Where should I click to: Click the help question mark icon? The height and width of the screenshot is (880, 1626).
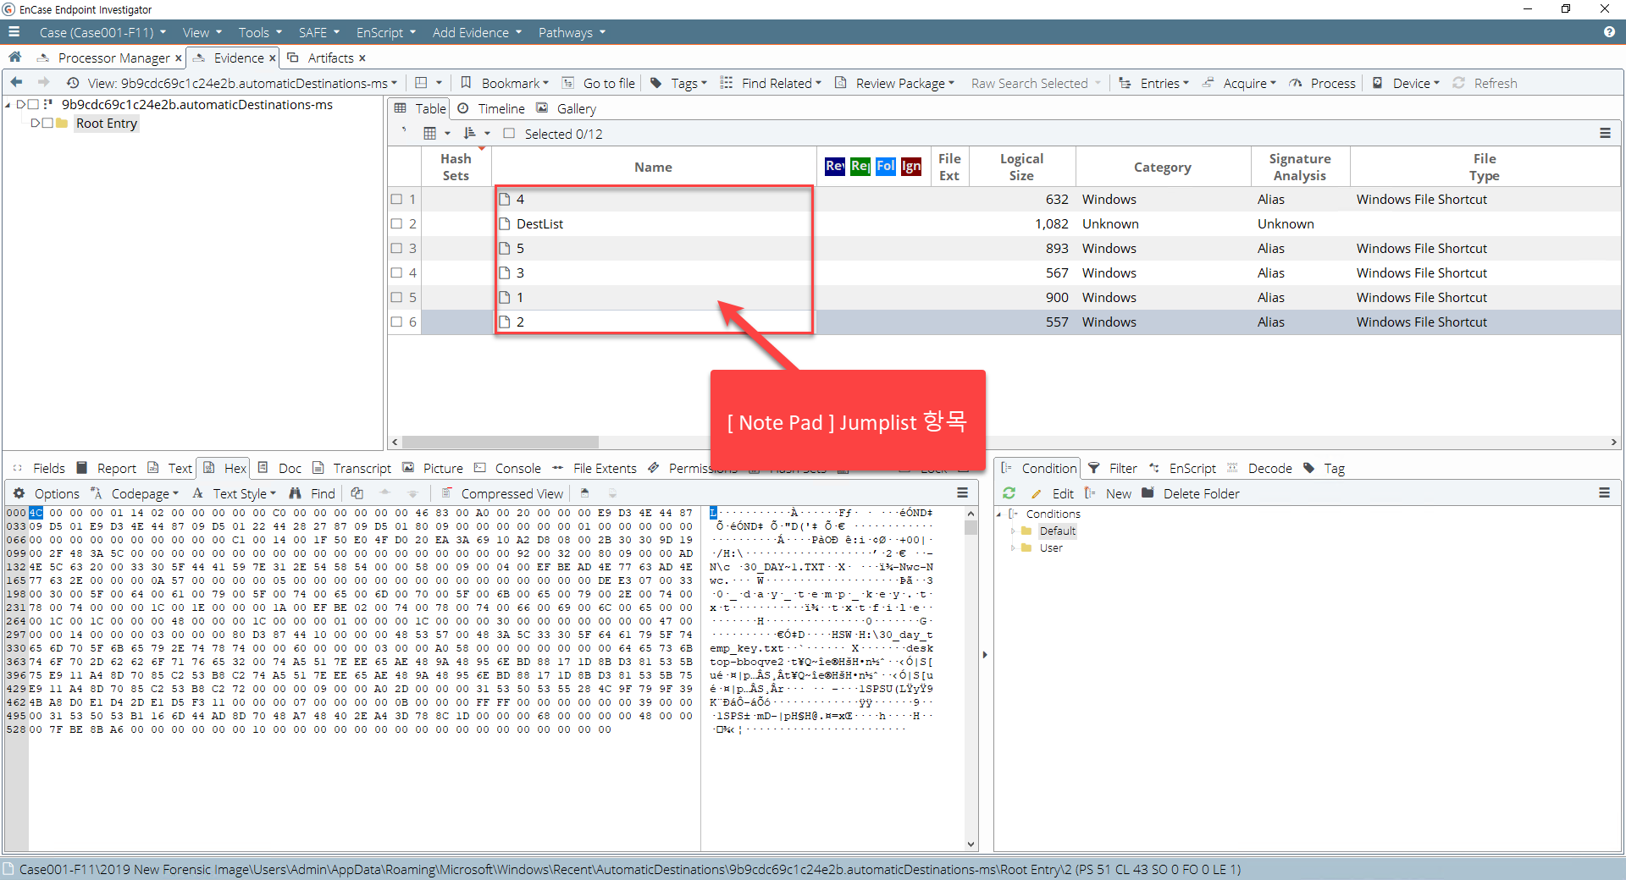pyautogui.click(x=1609, y=32)
